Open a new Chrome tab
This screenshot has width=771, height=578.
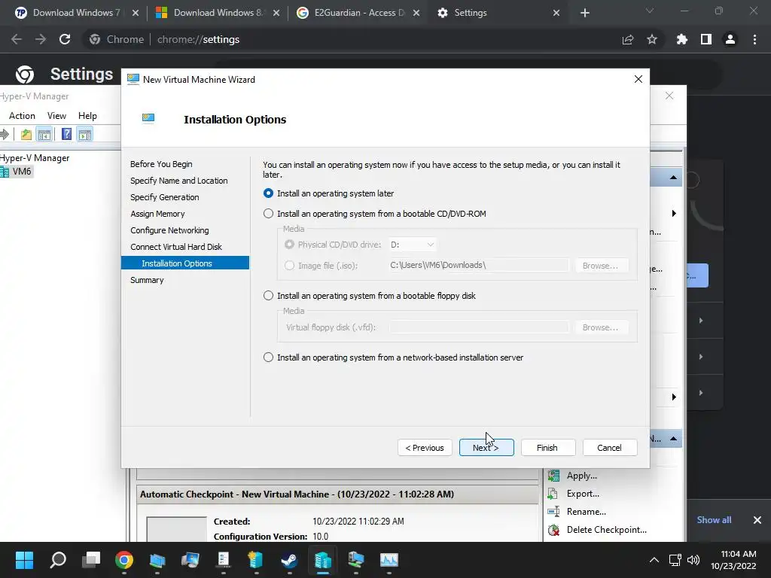pos(584,13)
